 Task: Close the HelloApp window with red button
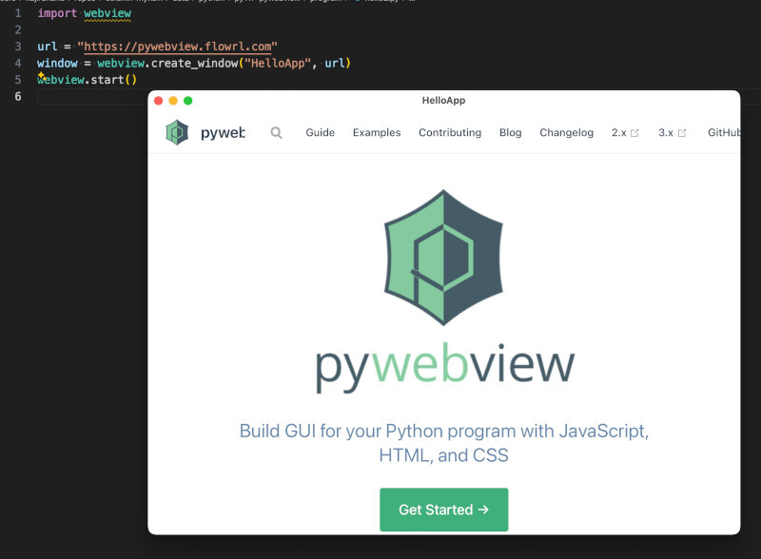(x=159, y=101)
